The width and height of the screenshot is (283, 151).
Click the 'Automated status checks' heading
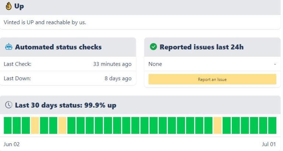pyautogui.click(x=58, y=47)
